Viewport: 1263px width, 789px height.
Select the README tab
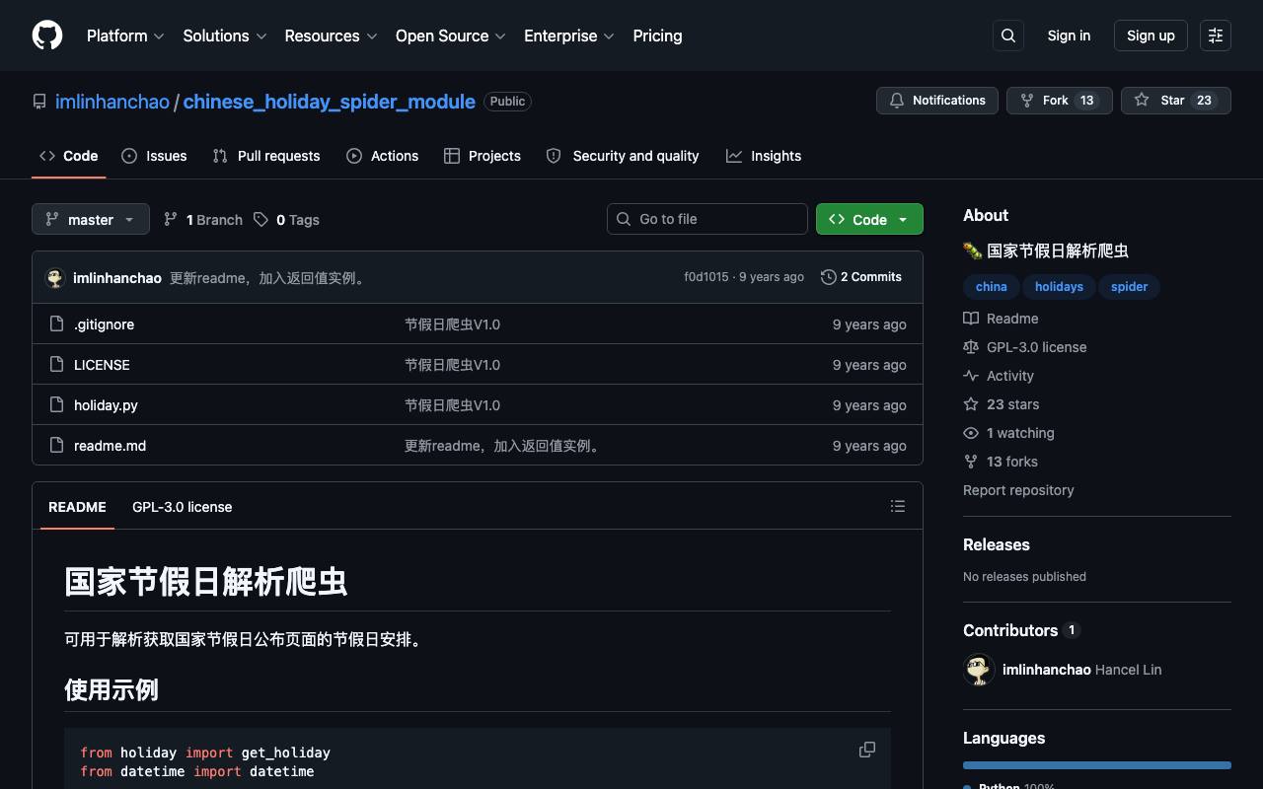click(x=77, y=507)
